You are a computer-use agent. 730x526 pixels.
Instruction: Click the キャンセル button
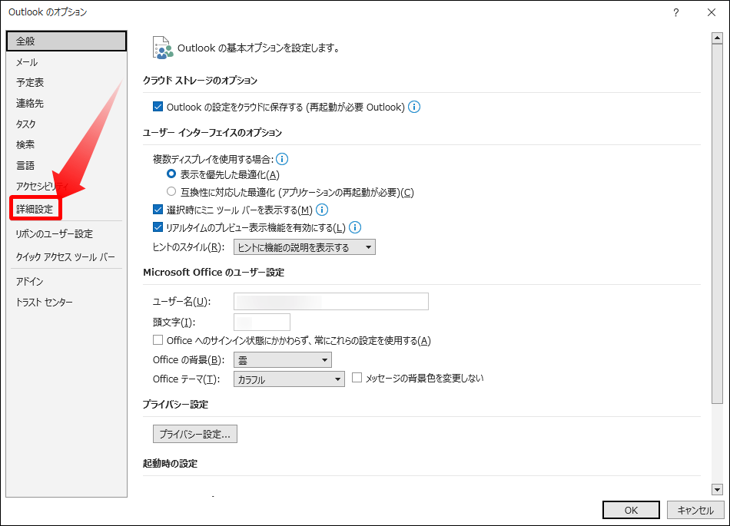tap(695, 510)
